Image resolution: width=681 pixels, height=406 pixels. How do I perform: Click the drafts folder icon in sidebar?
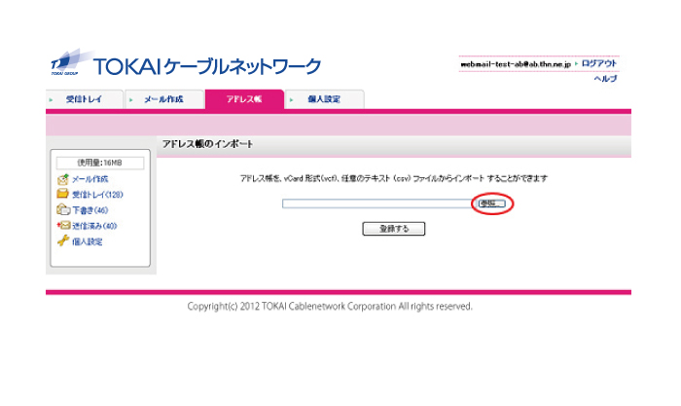pos(63,209)
